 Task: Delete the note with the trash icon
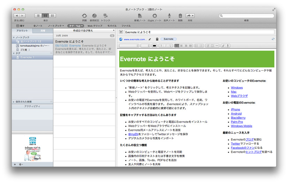point(180,16)
